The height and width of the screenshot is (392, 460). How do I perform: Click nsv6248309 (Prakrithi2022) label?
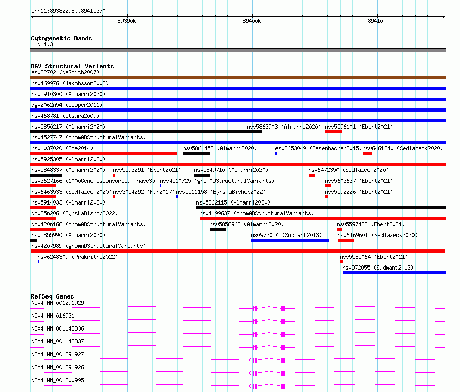pyautogui.click(x=78, y=257)
